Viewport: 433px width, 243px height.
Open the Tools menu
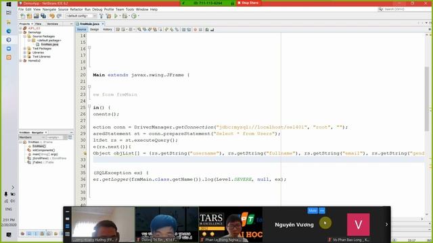[130, 9]
